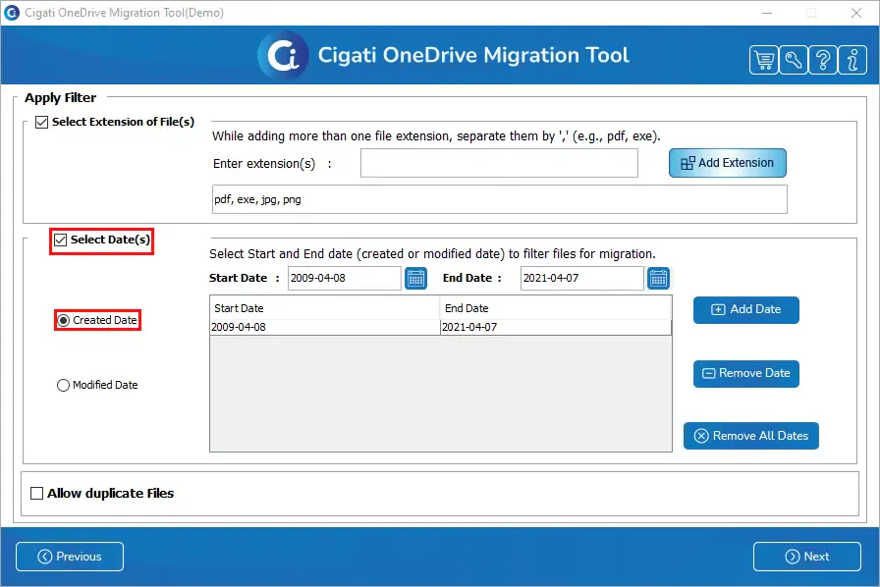
Task: Click the Add Date button
Action: [x=745, y=310]
